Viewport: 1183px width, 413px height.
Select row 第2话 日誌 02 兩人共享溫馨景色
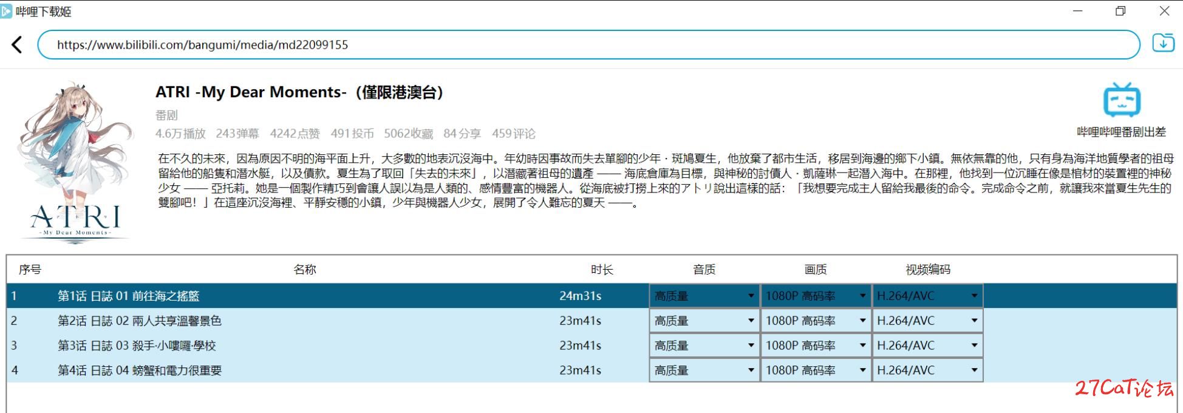pyautogui.click(x=591, y=321)
